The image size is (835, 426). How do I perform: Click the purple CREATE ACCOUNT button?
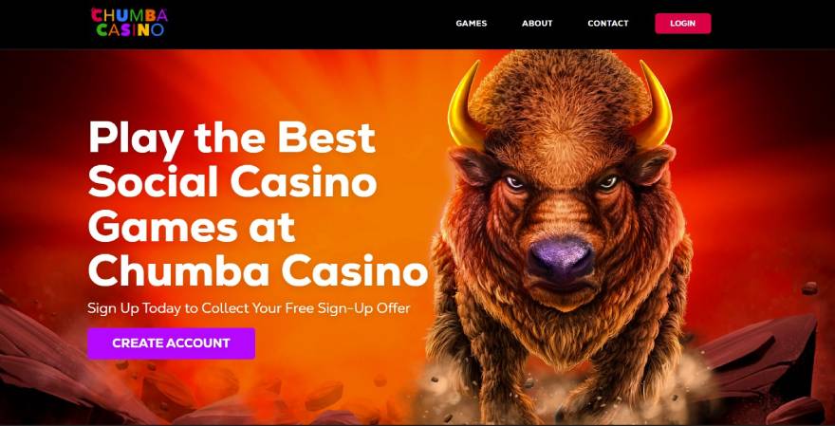coord(171,343)
